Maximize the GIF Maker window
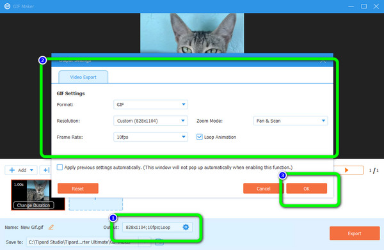The width and height of the screenshot is (384, 250). [364, 6]
